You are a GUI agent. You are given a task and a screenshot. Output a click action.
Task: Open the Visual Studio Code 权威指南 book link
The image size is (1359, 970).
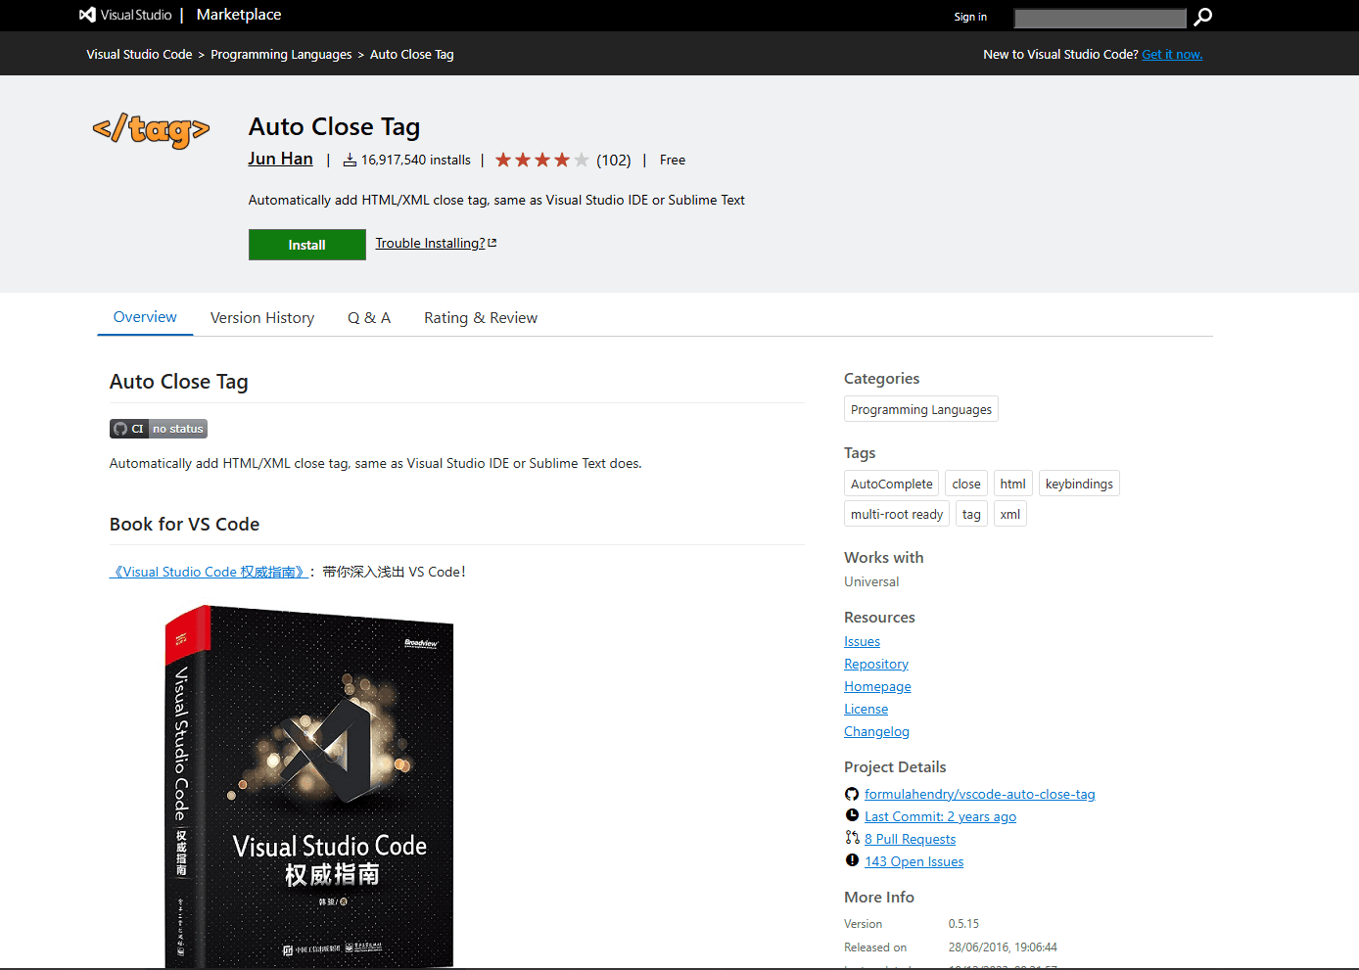pyautogui.click(x=210, y=572)
